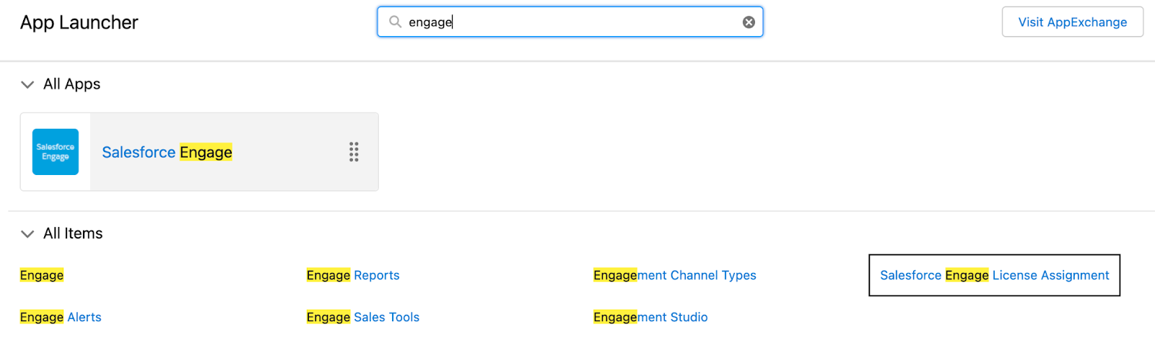Click the All Apps section heading
The width and height of the screenshot is (1155, 340).
(71, 84)
